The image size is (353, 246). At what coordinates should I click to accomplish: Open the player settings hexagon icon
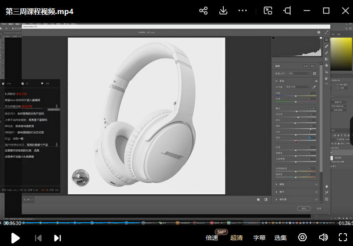[302, 238]
